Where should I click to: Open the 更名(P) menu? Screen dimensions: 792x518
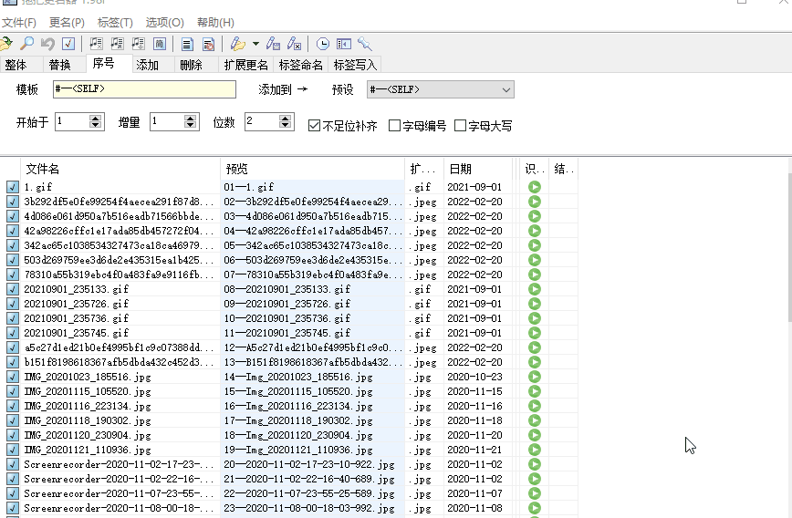67,23
